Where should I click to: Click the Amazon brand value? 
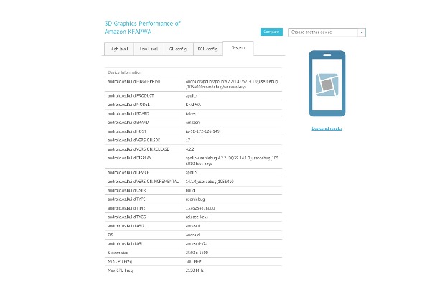192,123
